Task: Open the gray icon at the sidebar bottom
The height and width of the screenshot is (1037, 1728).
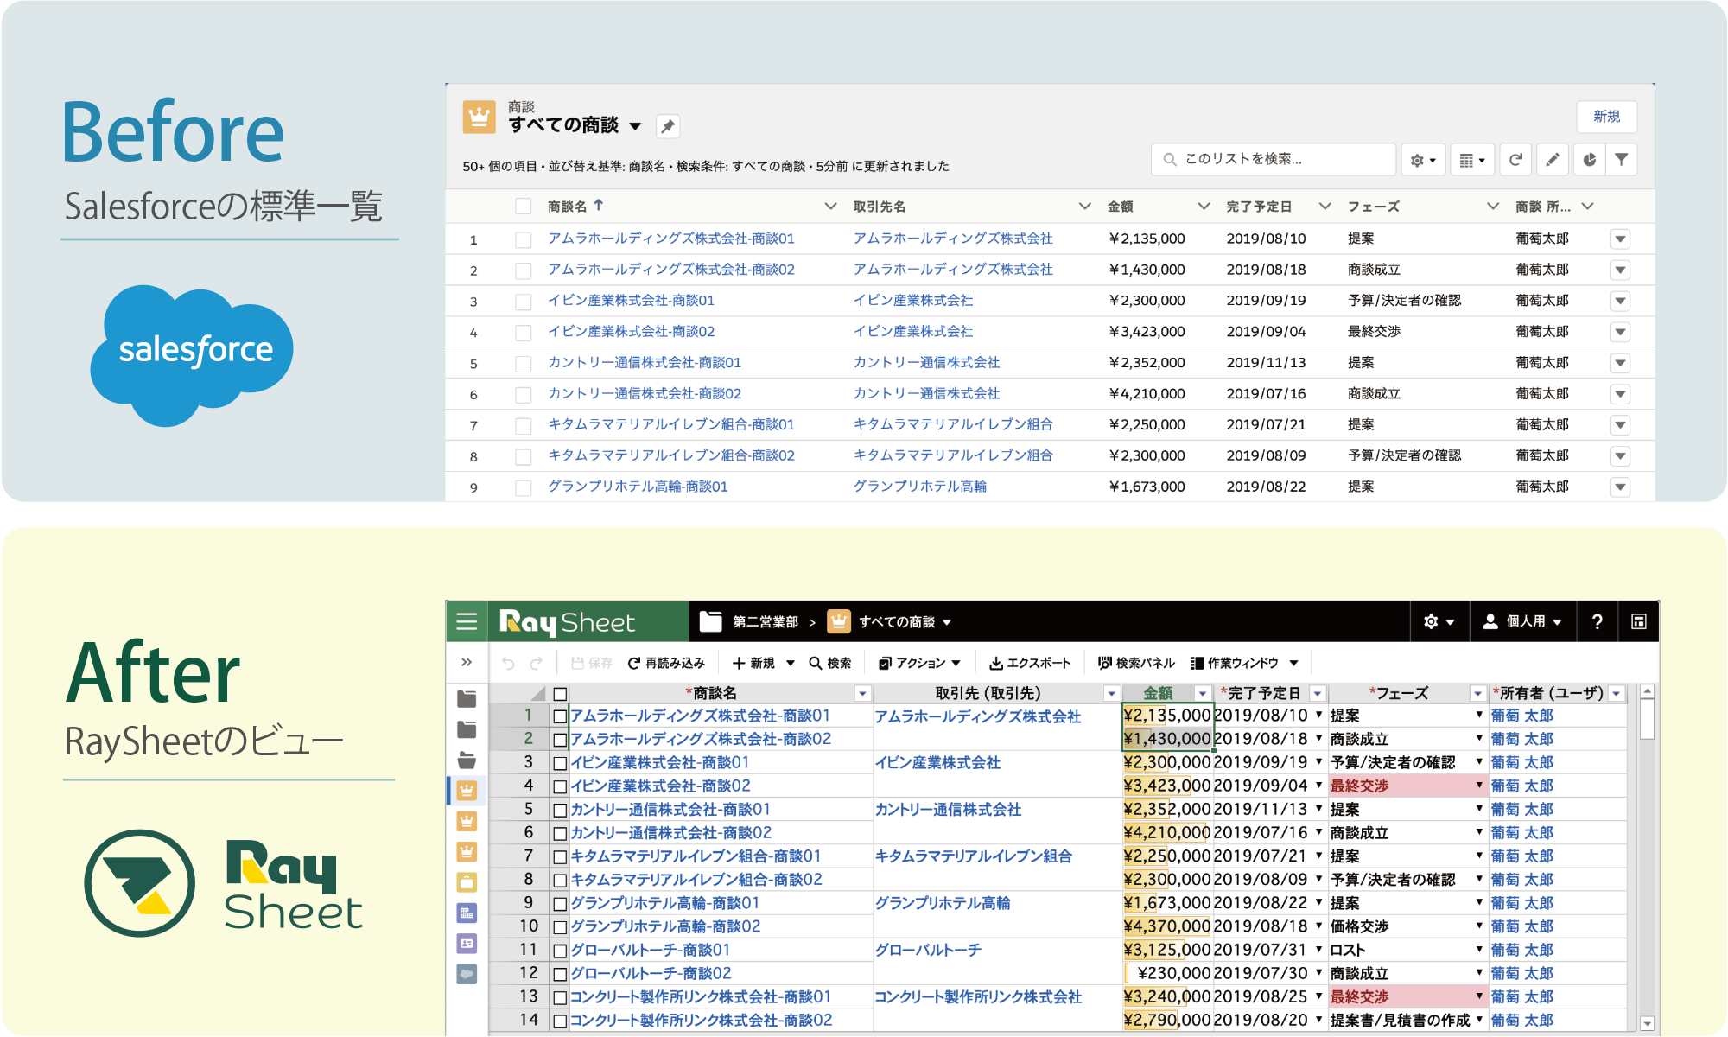Action: 467,974
